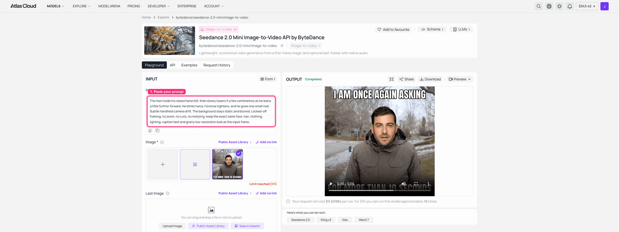Select the uploaded meme image thumbnail
This screenshot has height=232, width=619.
pyautogui.click(x=228, y=164)
